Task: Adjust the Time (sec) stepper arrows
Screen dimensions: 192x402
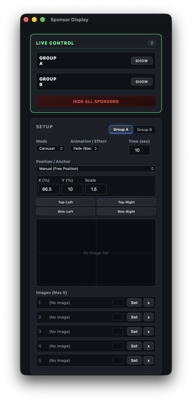Action: point(146,150)
